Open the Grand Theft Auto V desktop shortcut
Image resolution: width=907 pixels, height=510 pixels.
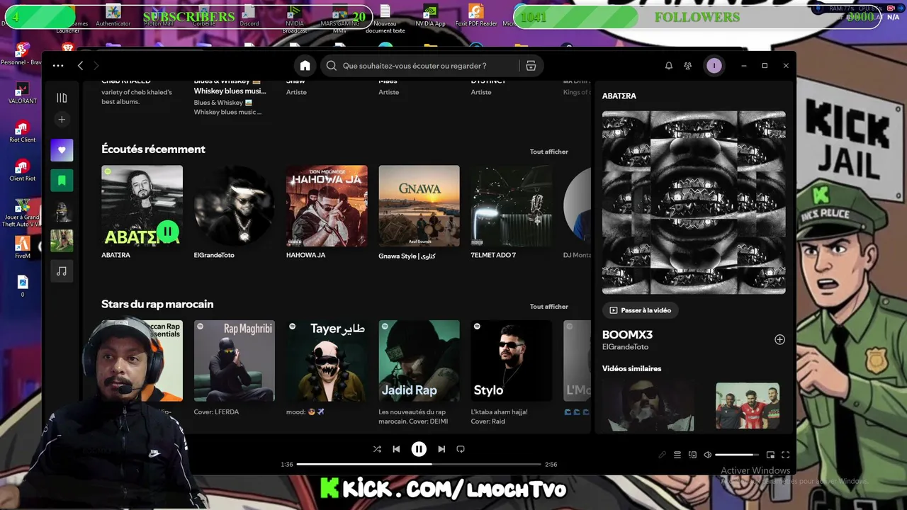(22, 212)
